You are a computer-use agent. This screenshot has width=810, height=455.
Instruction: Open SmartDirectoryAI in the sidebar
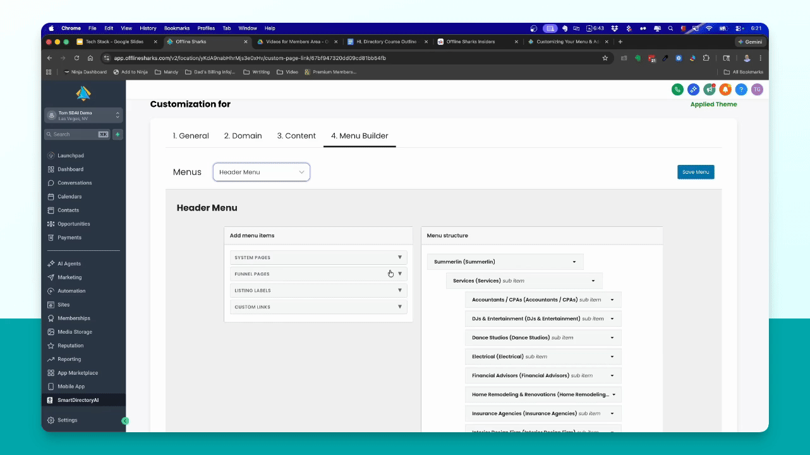click(83, 400)
